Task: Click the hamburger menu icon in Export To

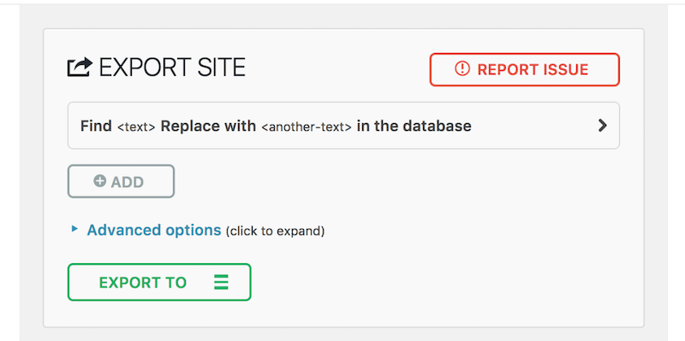Action: (x=221, y=283)
